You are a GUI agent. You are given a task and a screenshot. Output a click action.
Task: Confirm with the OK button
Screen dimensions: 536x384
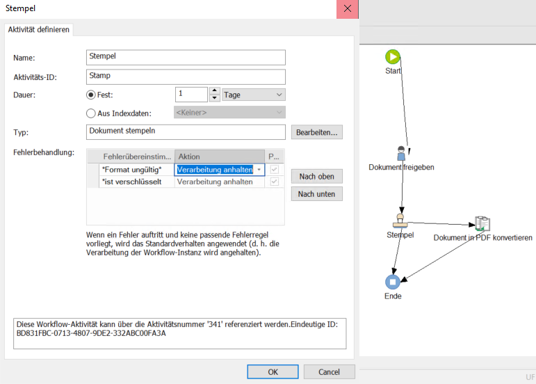tap(273, 371)
